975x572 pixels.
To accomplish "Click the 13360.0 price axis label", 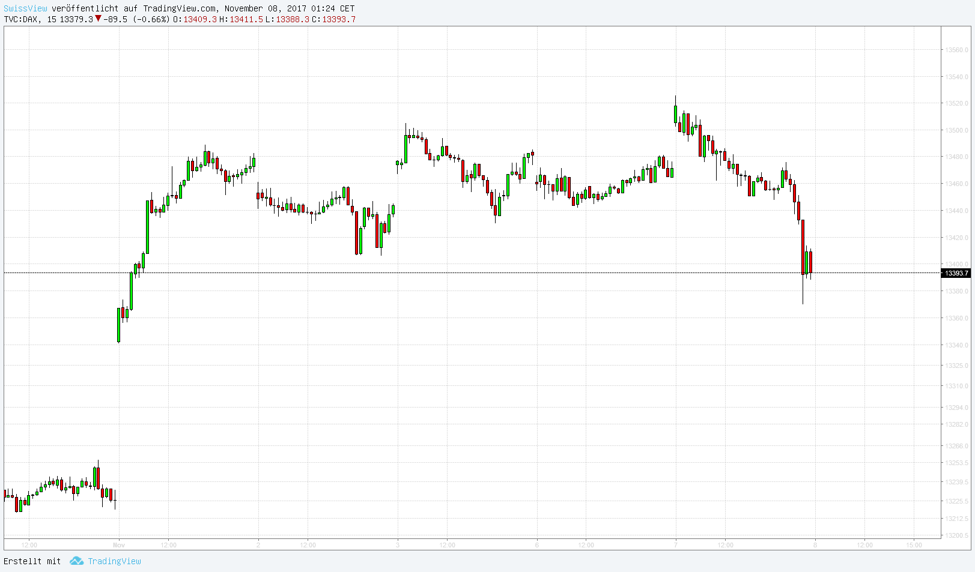I will click(956, 318).
